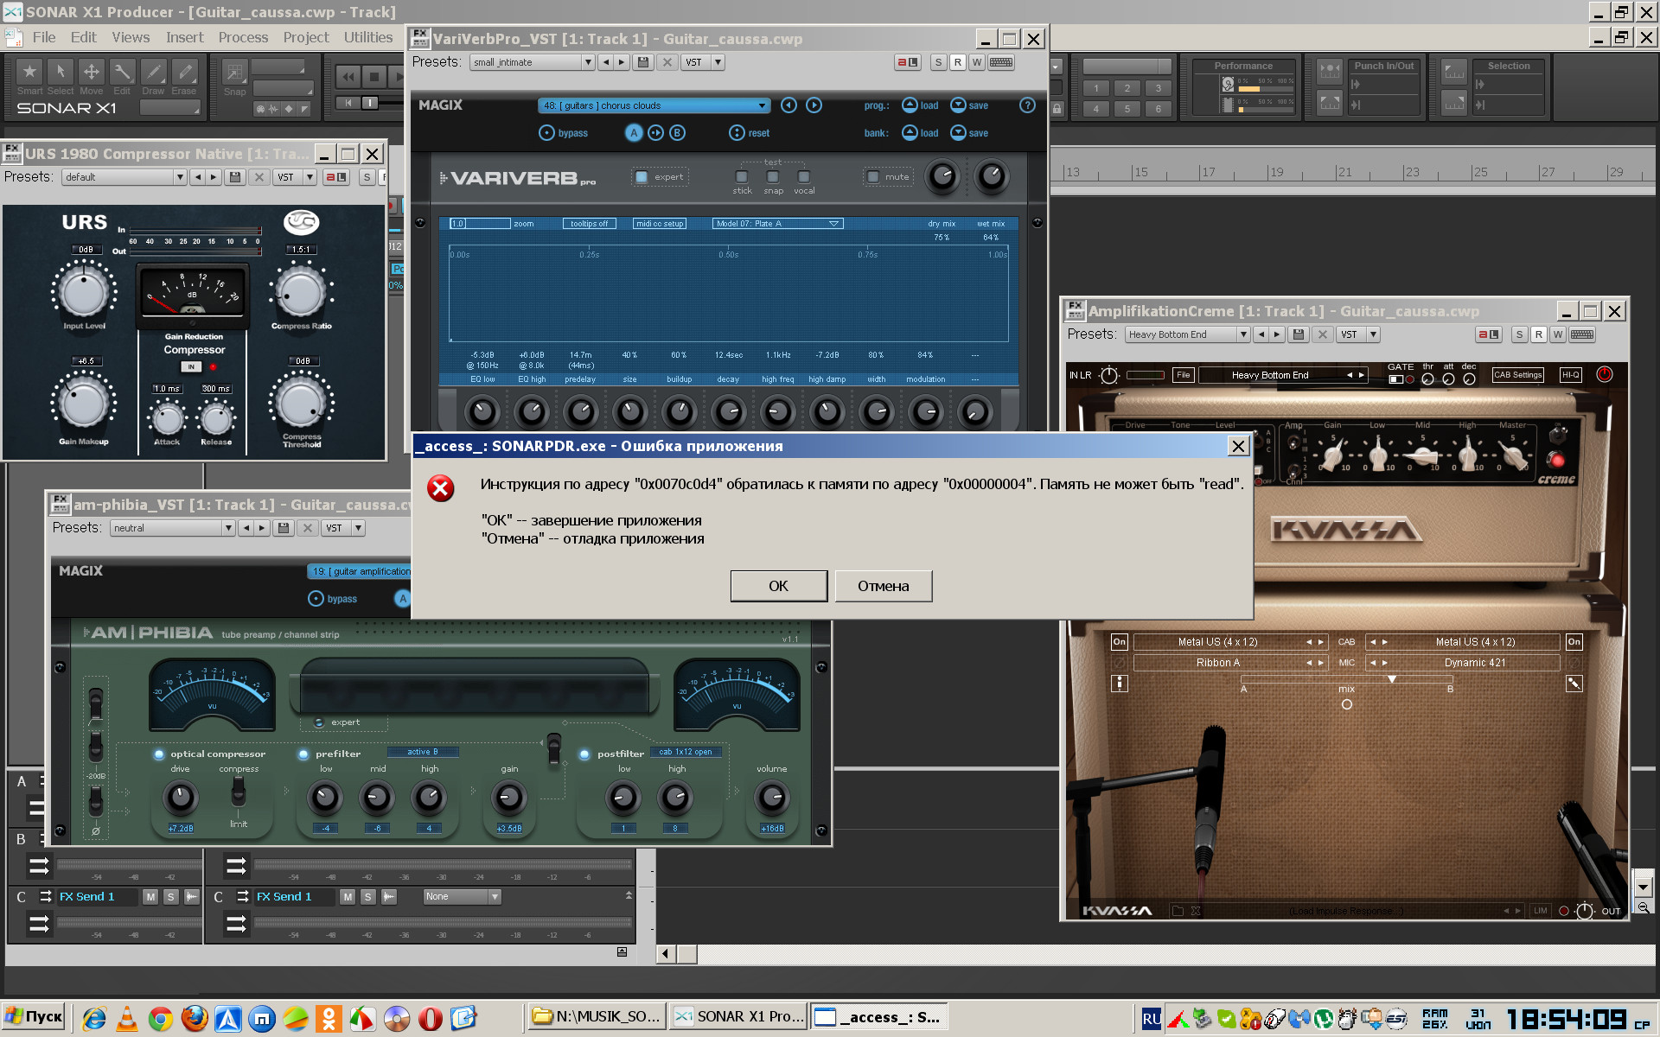Select the Erase tool
The image size is (1660, 1037).
click(x=183, y=73)
